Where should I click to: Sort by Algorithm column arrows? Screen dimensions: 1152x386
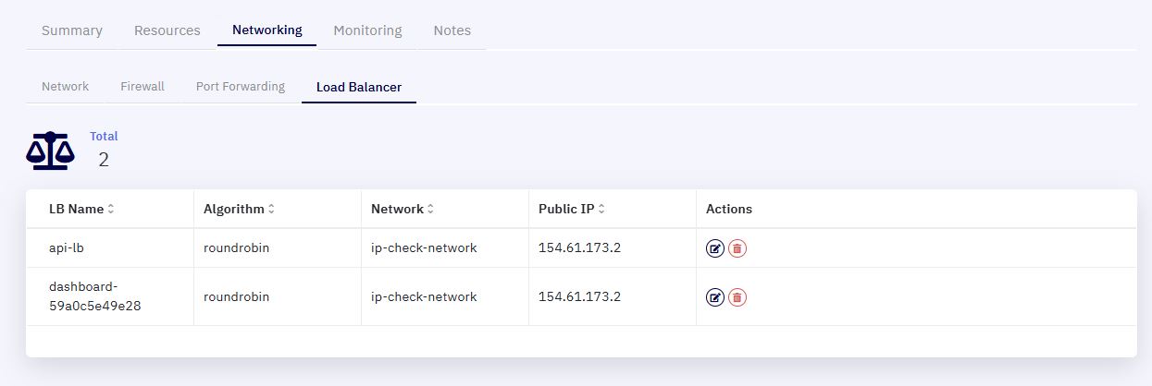[x=271, y=210]
